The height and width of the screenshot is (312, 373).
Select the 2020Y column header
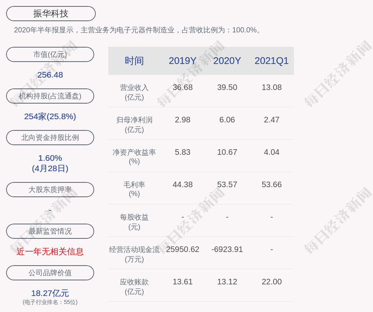pos(227,61)
